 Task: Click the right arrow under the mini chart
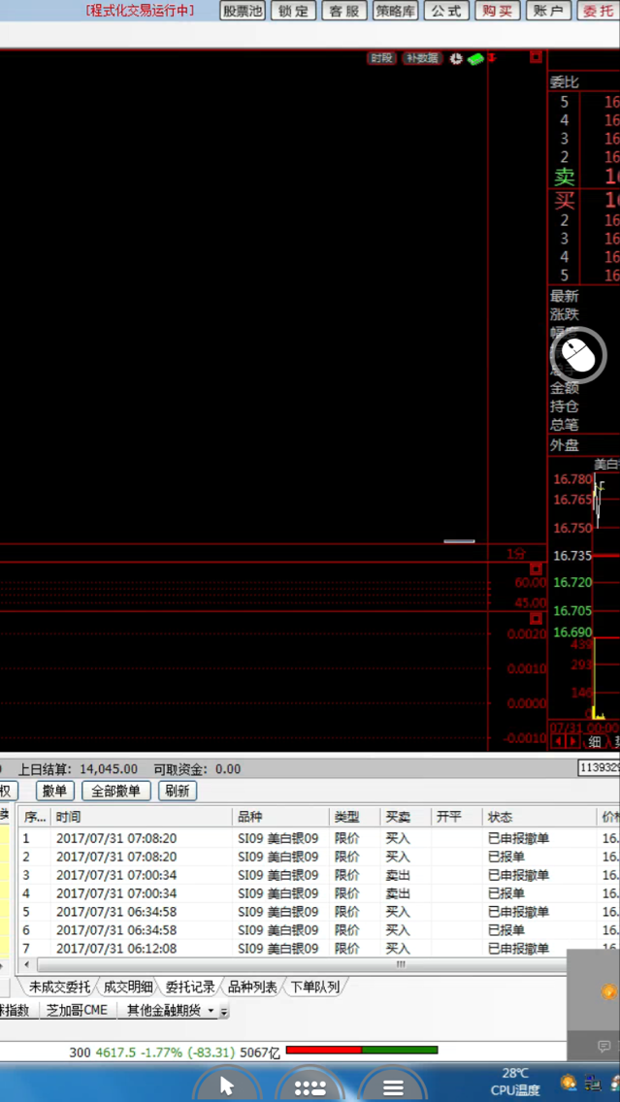(573, 741)
